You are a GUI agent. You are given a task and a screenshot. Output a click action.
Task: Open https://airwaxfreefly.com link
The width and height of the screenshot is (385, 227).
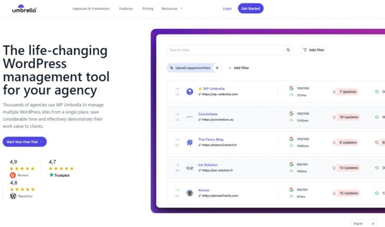(x=220, y=196)
